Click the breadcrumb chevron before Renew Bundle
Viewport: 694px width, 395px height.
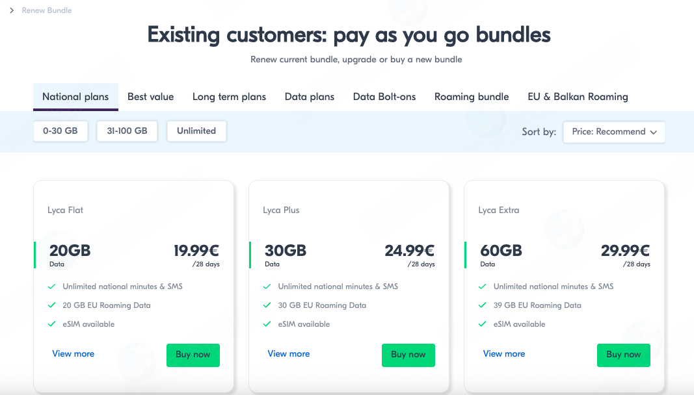[x=12, y=10]
